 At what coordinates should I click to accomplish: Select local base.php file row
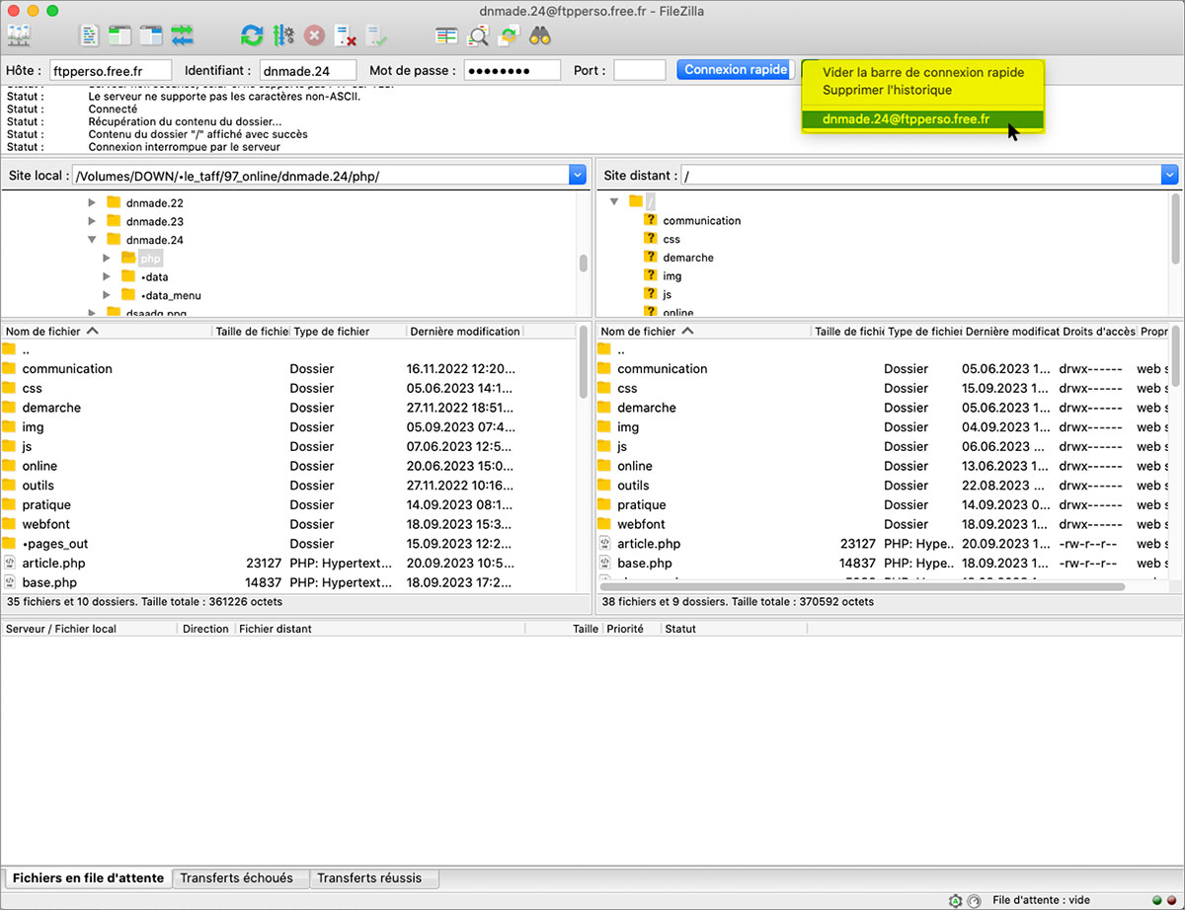[x=288, y=582]
